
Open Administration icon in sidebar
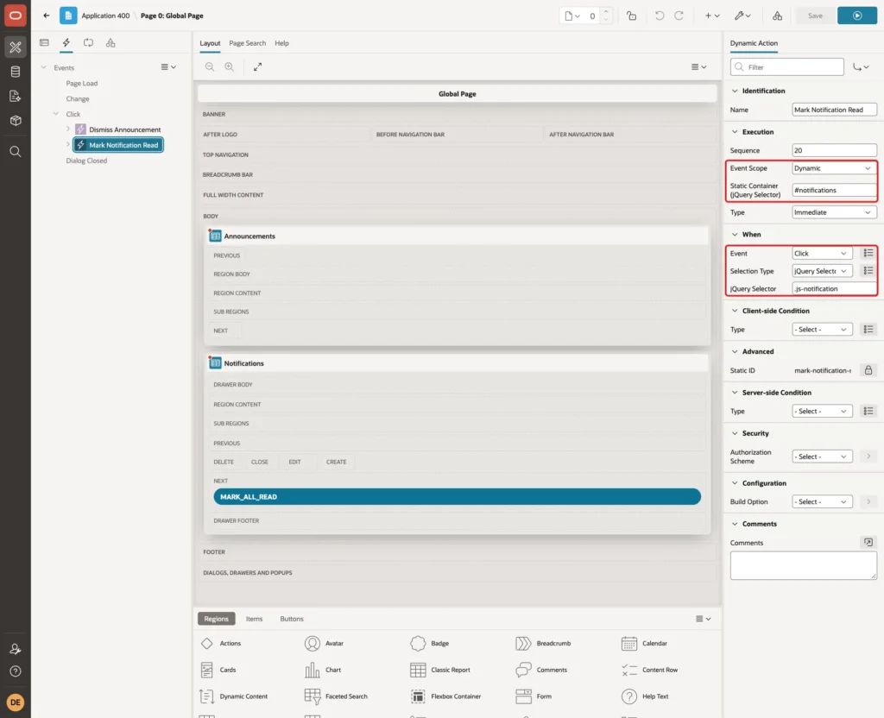click(16, 649)
